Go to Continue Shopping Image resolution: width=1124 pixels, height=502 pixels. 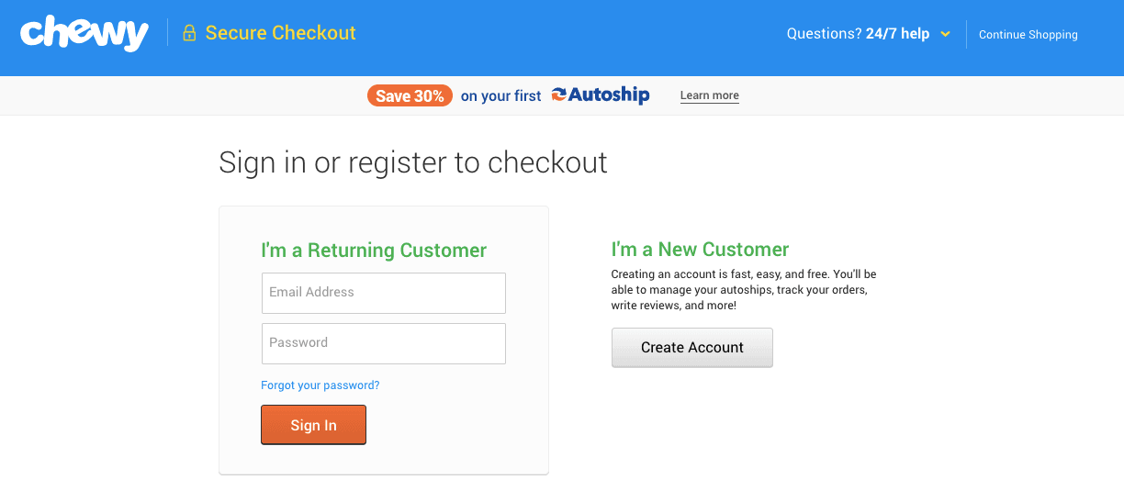pyautogui.click(x=1028, y=35)
